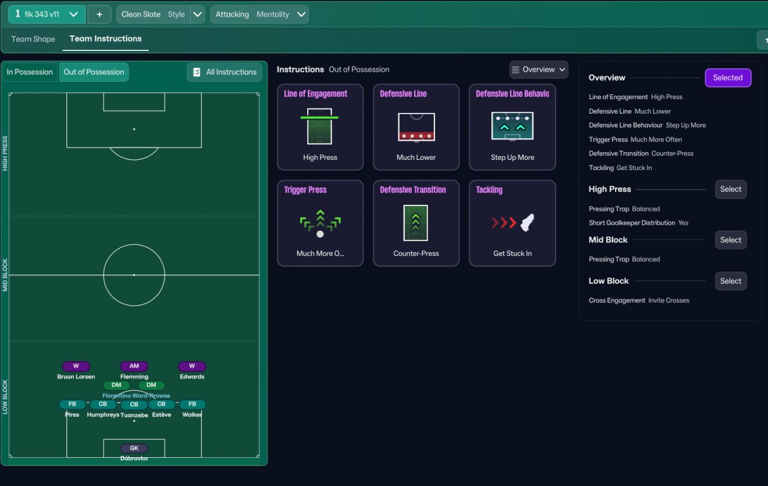768x486 pixels.
Task: Click the Trigger Press arrows icon
Action: tap(320, 223)
